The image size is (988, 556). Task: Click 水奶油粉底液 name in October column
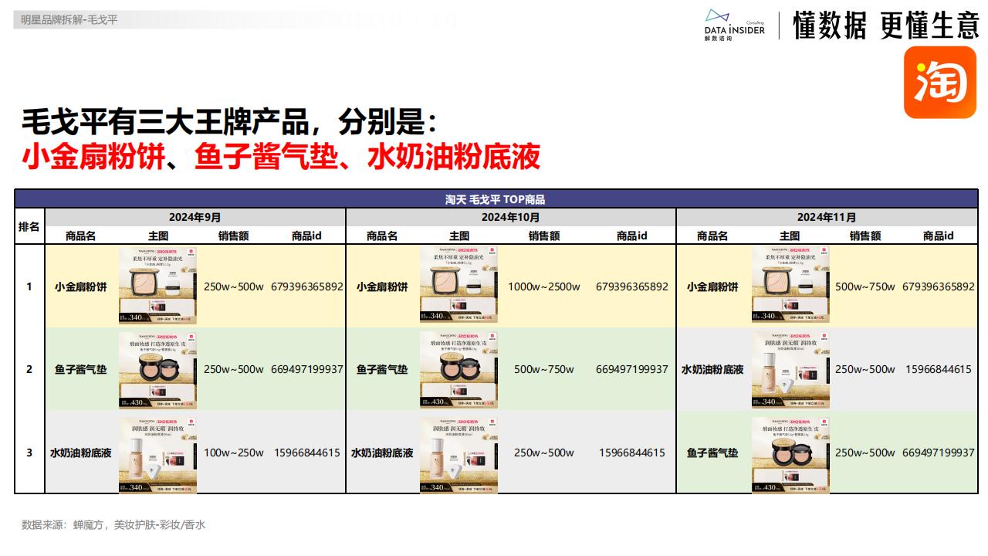[x=382, y=453]
